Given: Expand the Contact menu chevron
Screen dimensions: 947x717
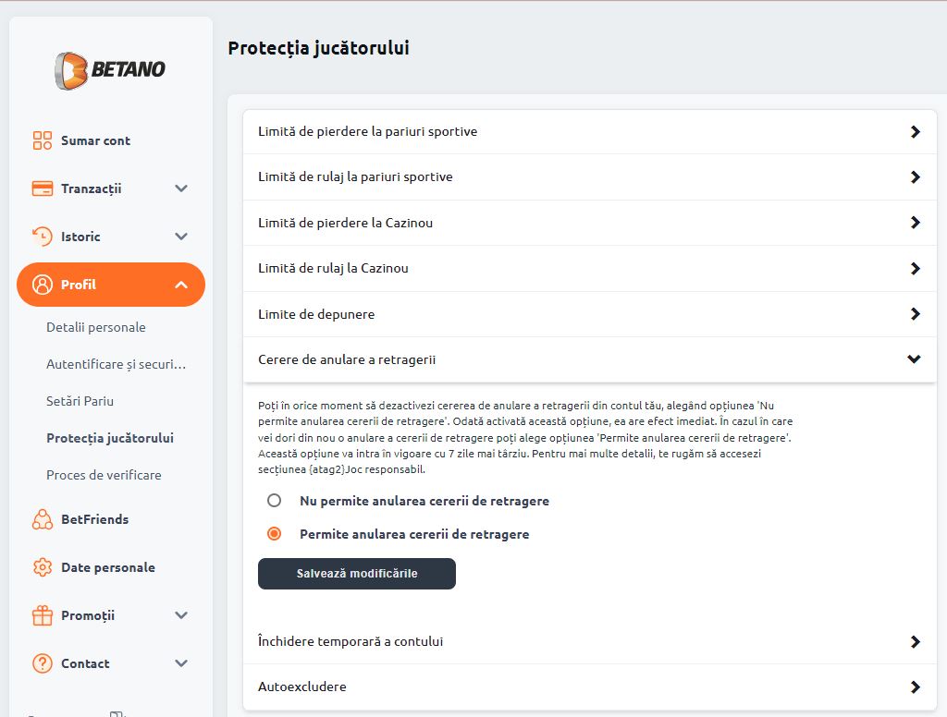Looking at the screenshot, I should pos(181,663).
